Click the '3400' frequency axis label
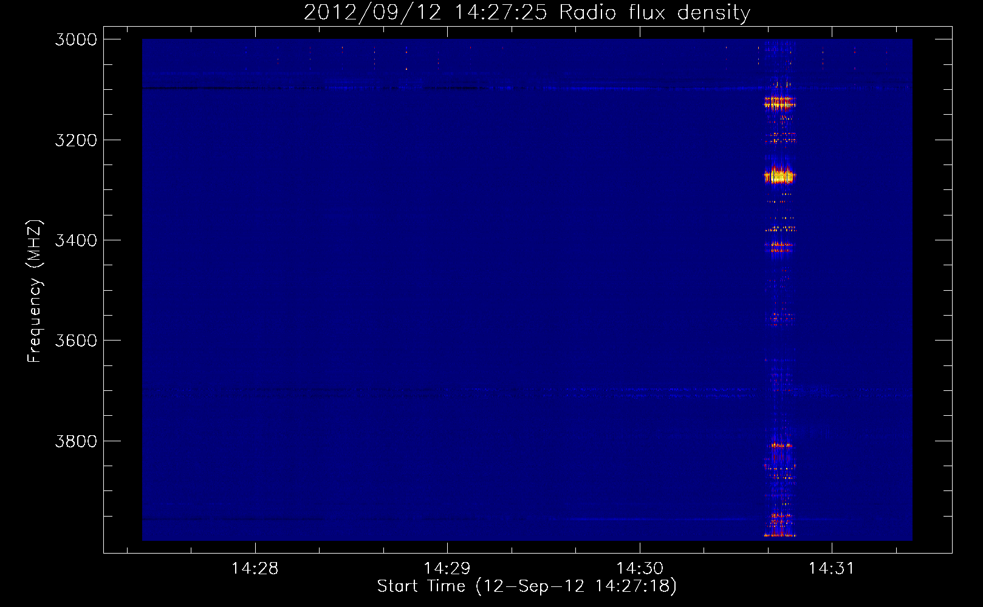The width and height of the screenshot is (983, 607). [76, 240]
